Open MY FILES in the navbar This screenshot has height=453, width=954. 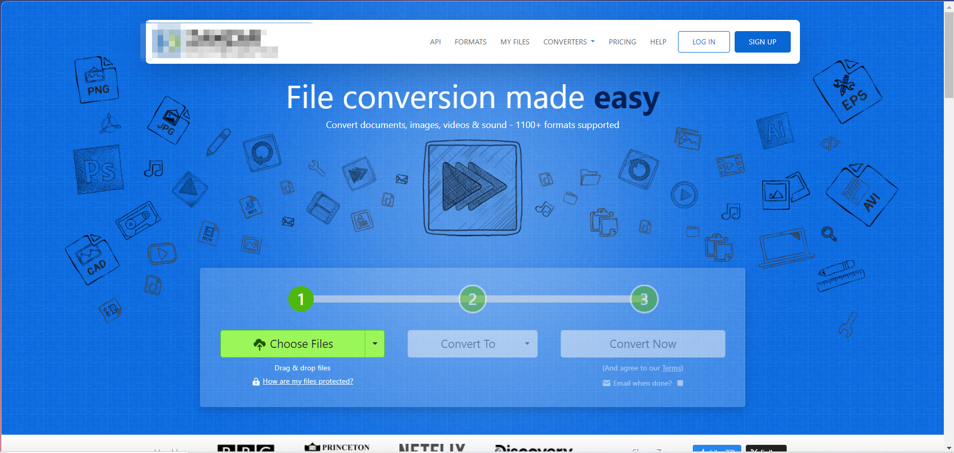coord(515,42)
